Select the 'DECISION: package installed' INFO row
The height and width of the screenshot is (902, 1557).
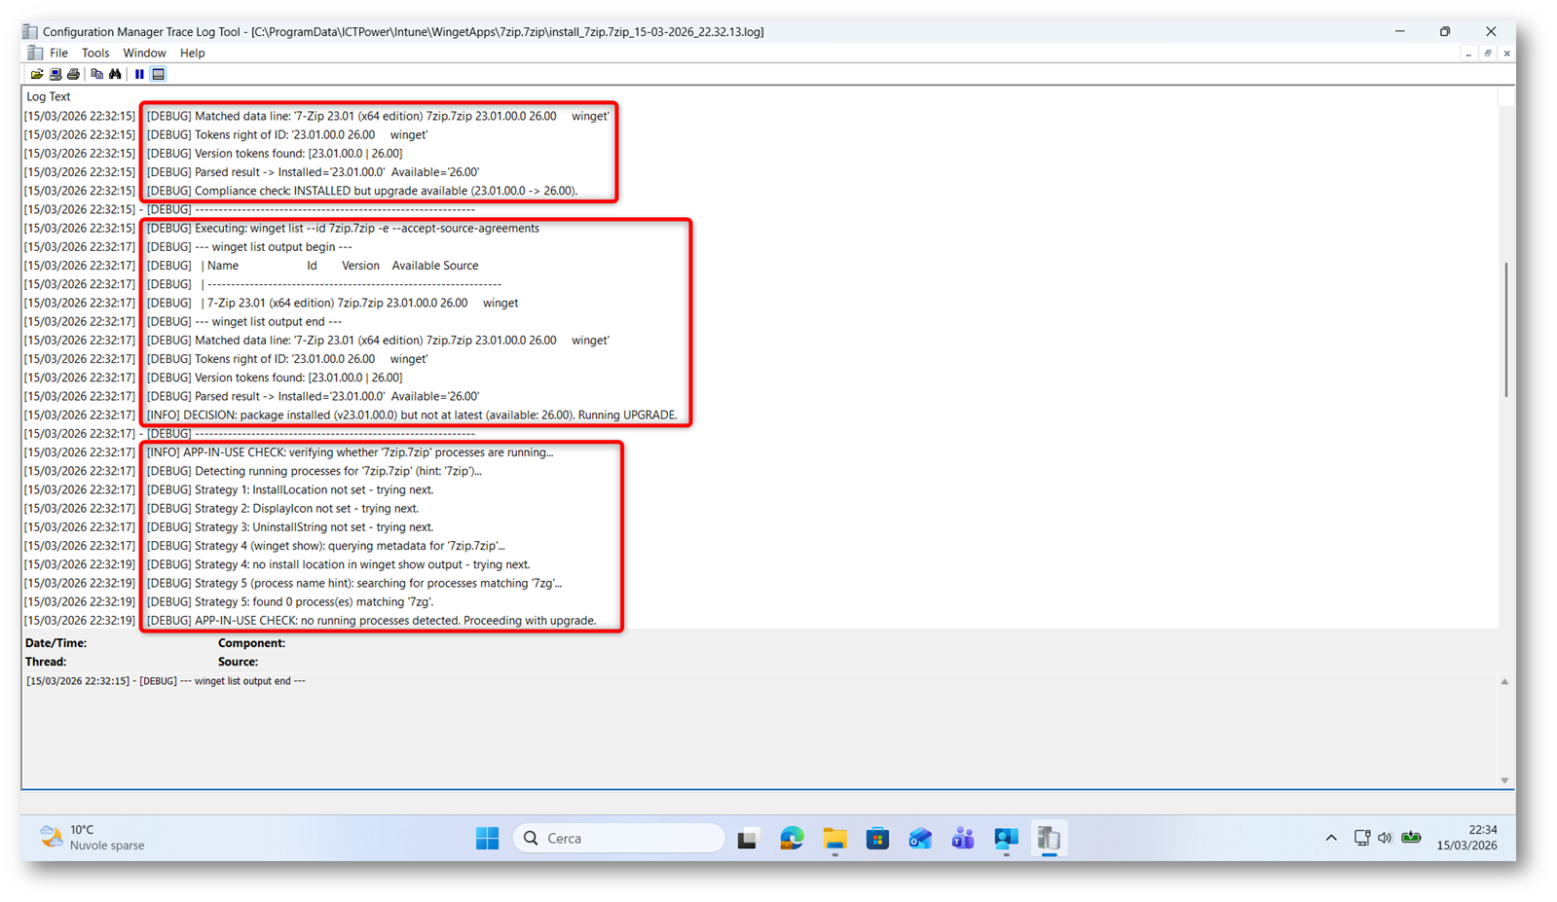760,415
